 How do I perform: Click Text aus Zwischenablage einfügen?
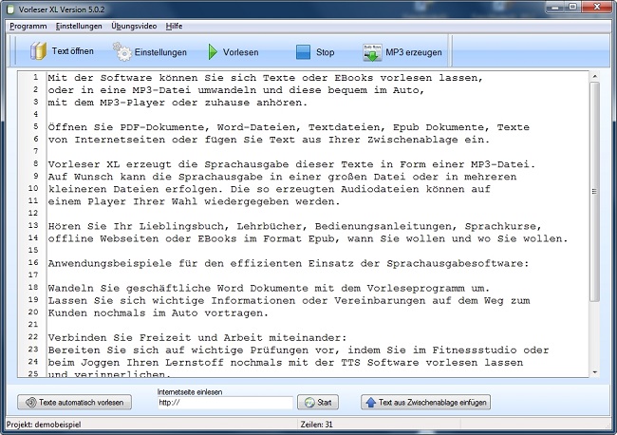pyautogui.click(x=426, y=403)
